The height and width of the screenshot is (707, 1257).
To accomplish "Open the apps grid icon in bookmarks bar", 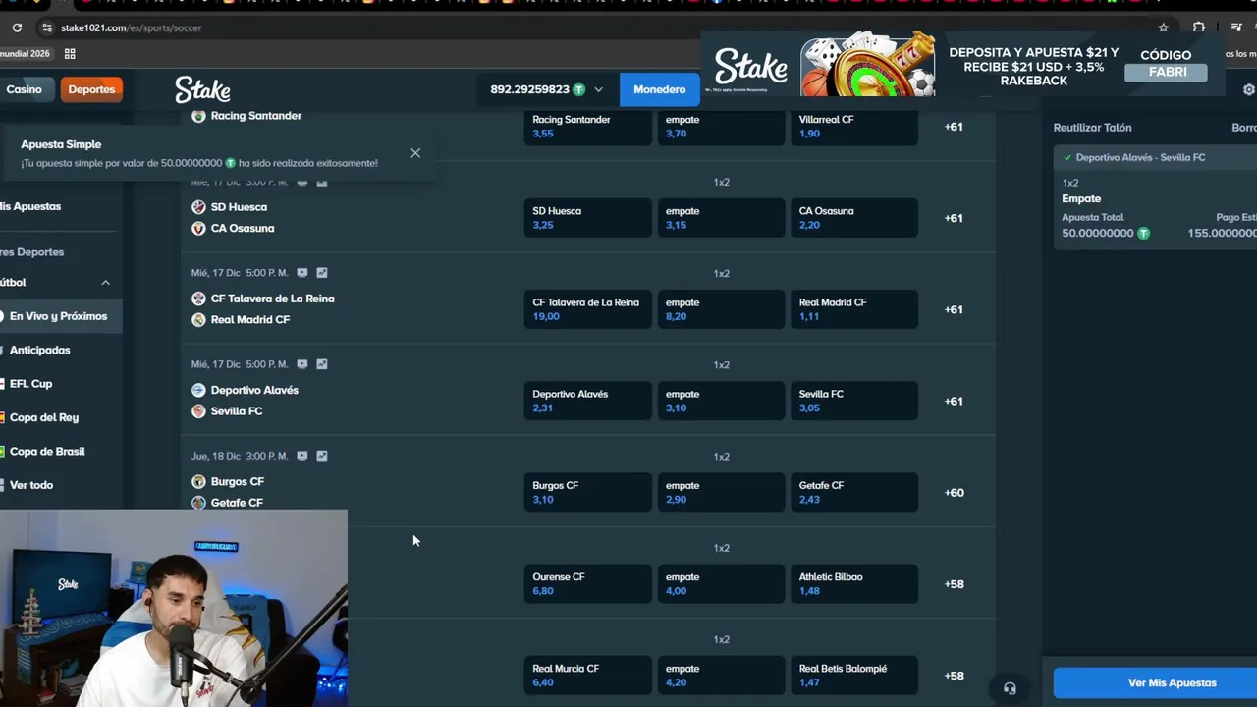I will (x=70, y=53).
